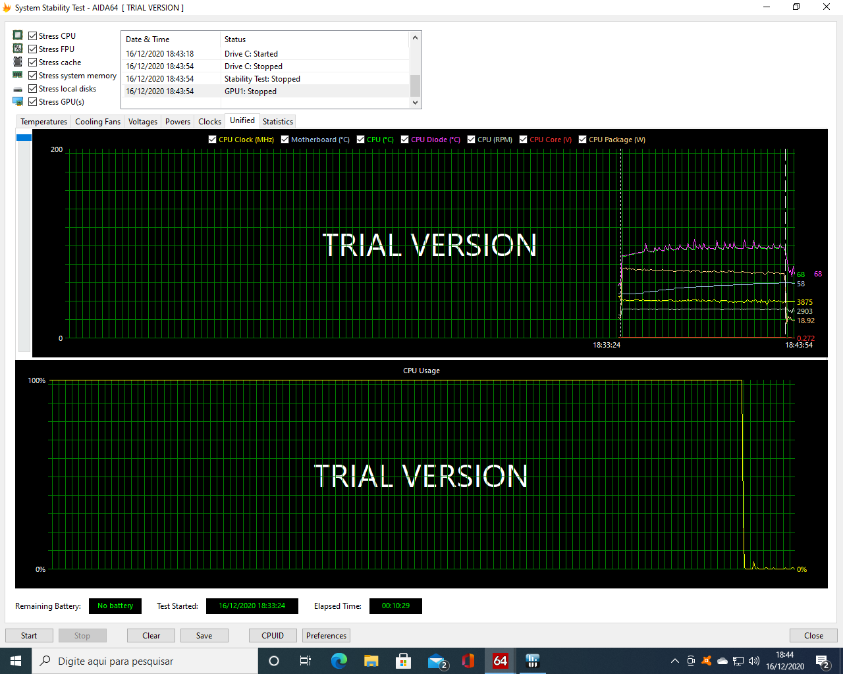Open the Preferences dialog
This screenshot has width=843, height=674.
(x=326, y=635)
